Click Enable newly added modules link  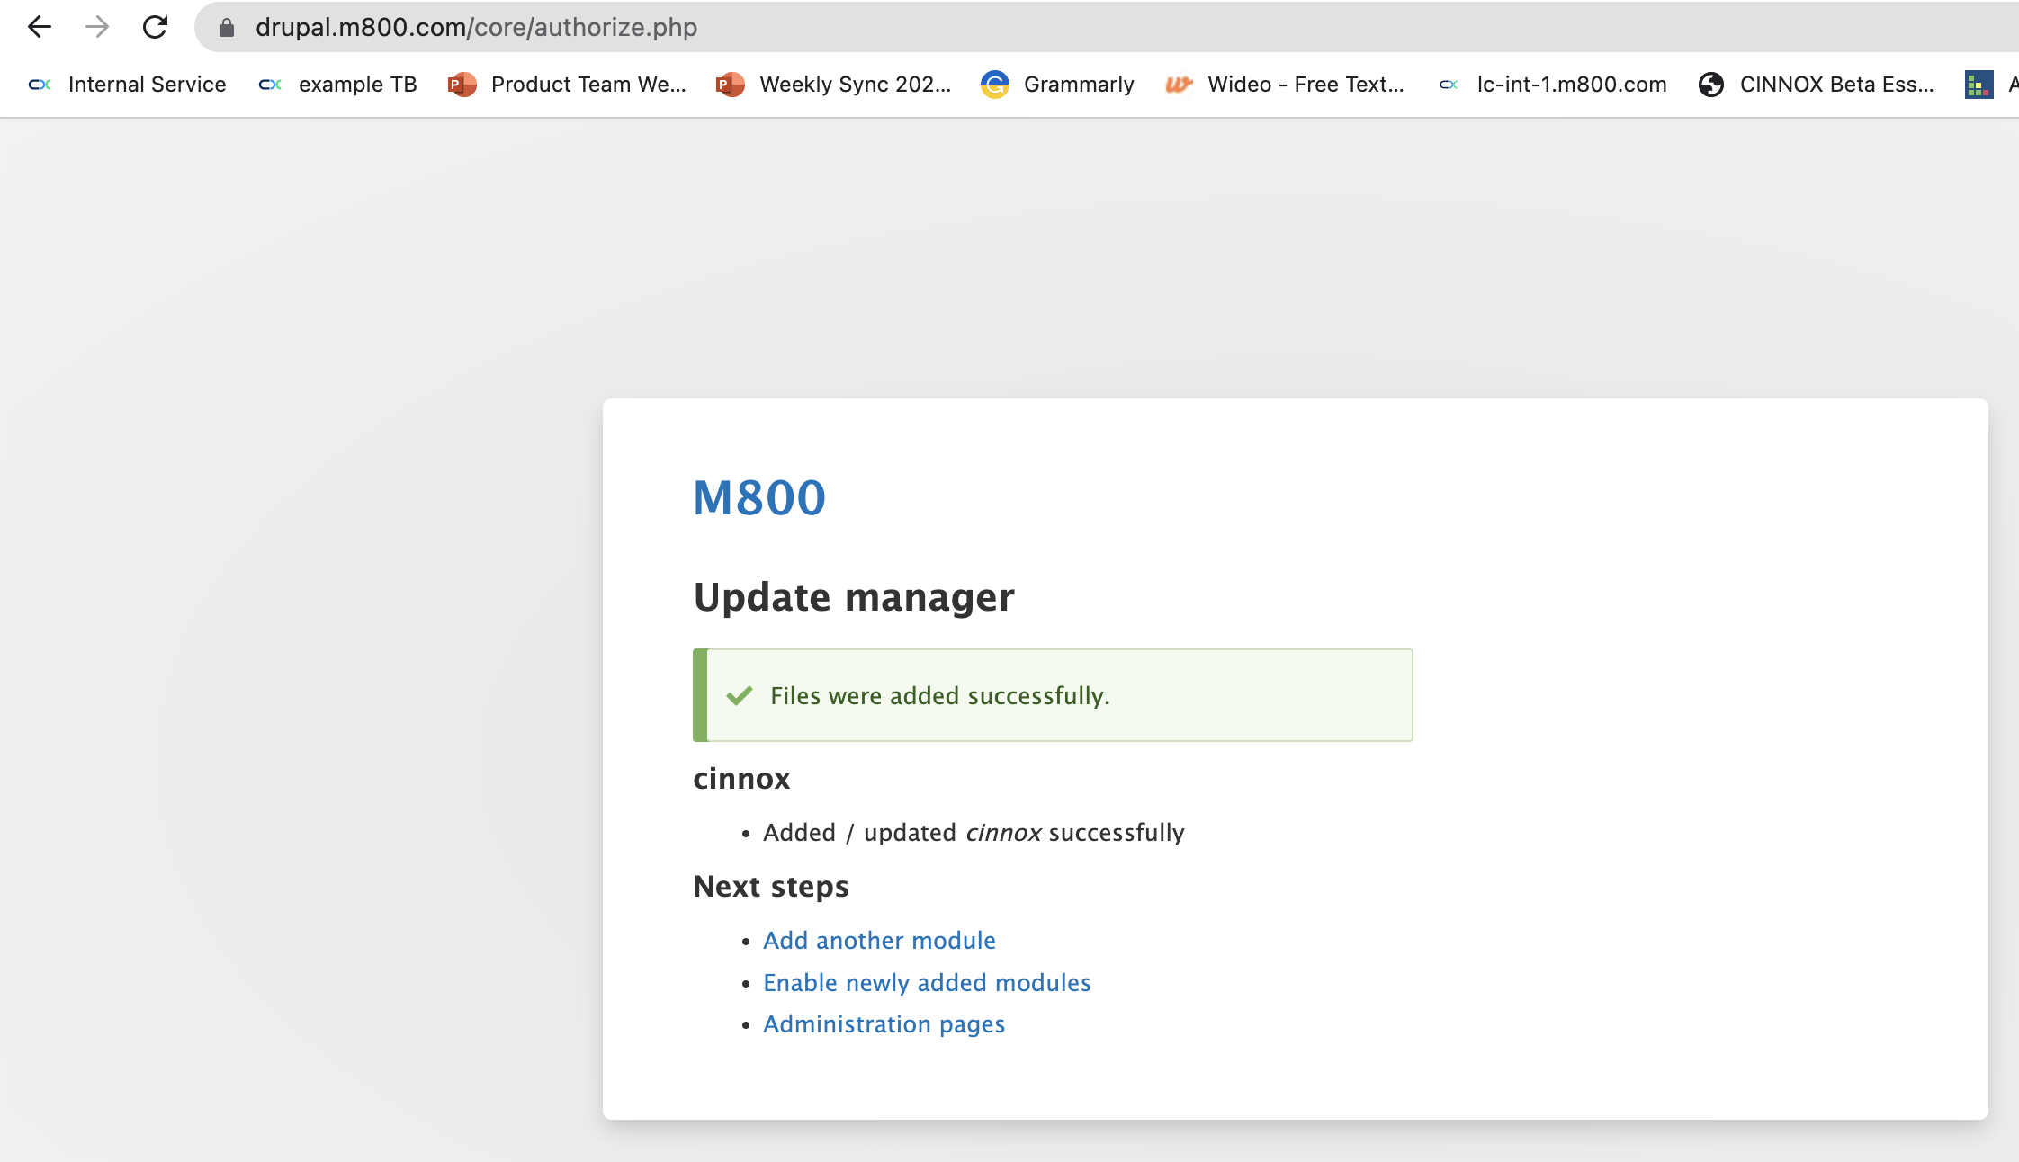tap(927, 983)
